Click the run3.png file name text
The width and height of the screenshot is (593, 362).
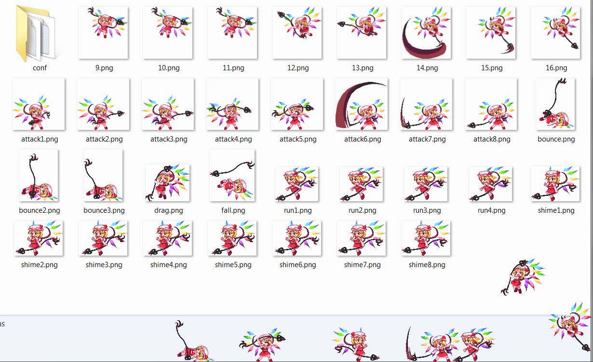click(427, 210)
